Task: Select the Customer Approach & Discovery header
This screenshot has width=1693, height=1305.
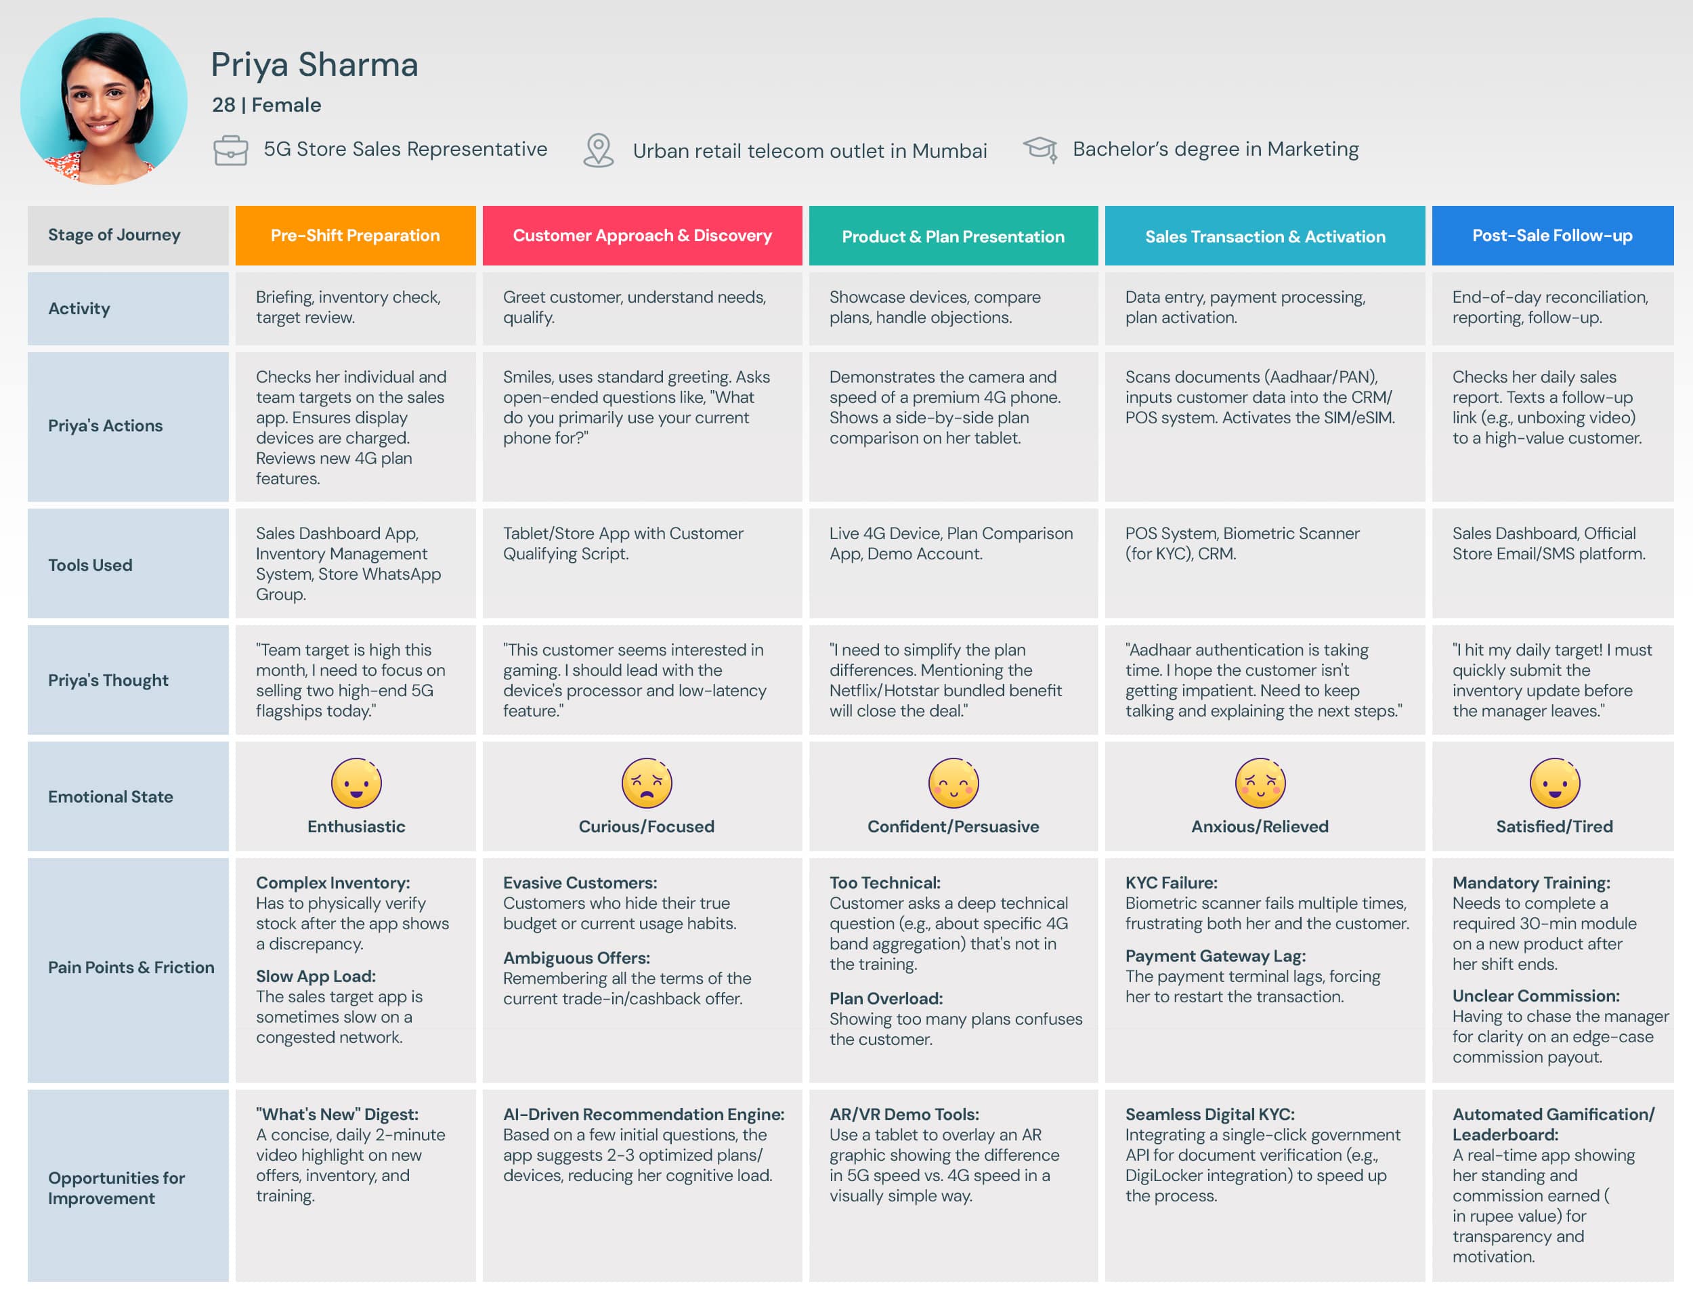Action: click(642, 236)
